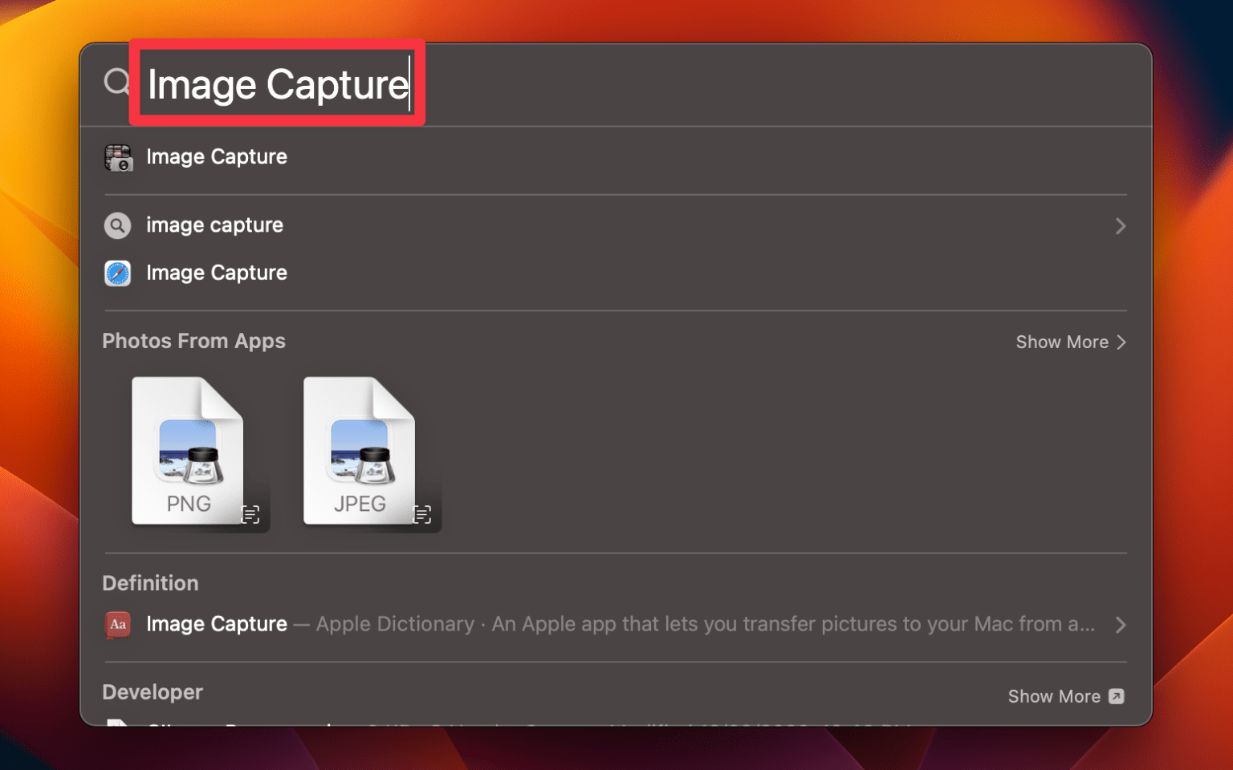1233x770 pixels.
Task: Click the Definition section heading
Action: [150, 583]
